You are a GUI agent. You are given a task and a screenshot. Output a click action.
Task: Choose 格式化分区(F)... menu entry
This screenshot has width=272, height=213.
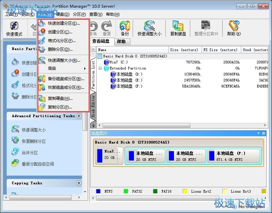click(x=63, y=41)
